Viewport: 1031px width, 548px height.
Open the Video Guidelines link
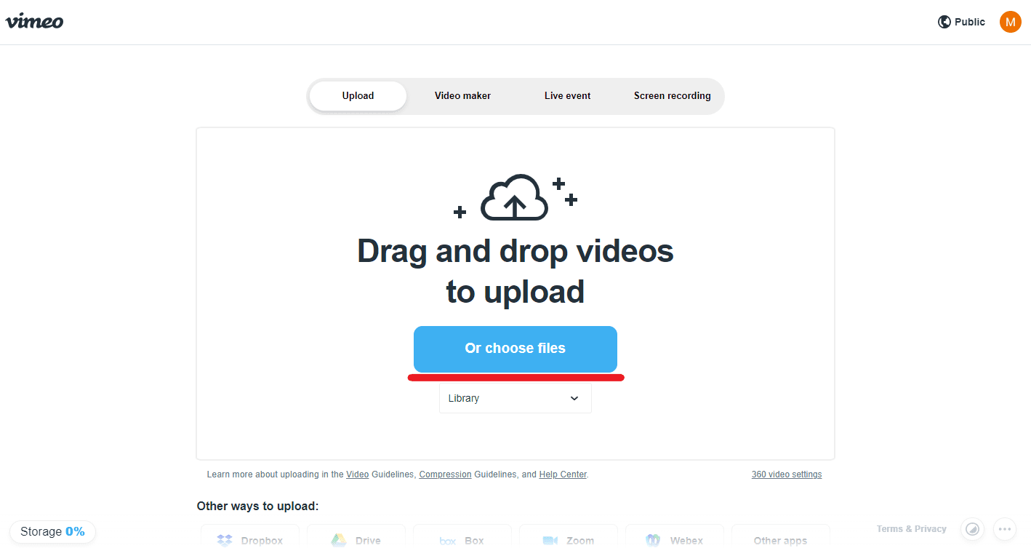357,474
